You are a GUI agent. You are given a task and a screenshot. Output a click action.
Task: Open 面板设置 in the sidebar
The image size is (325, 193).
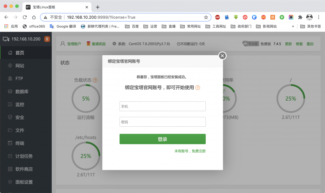click(26, 182)
